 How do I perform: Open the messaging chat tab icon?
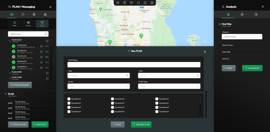click(x=12, y=14)
